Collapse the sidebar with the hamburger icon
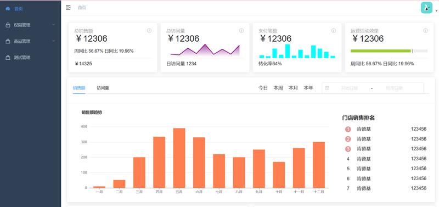 tap(68, 8)
